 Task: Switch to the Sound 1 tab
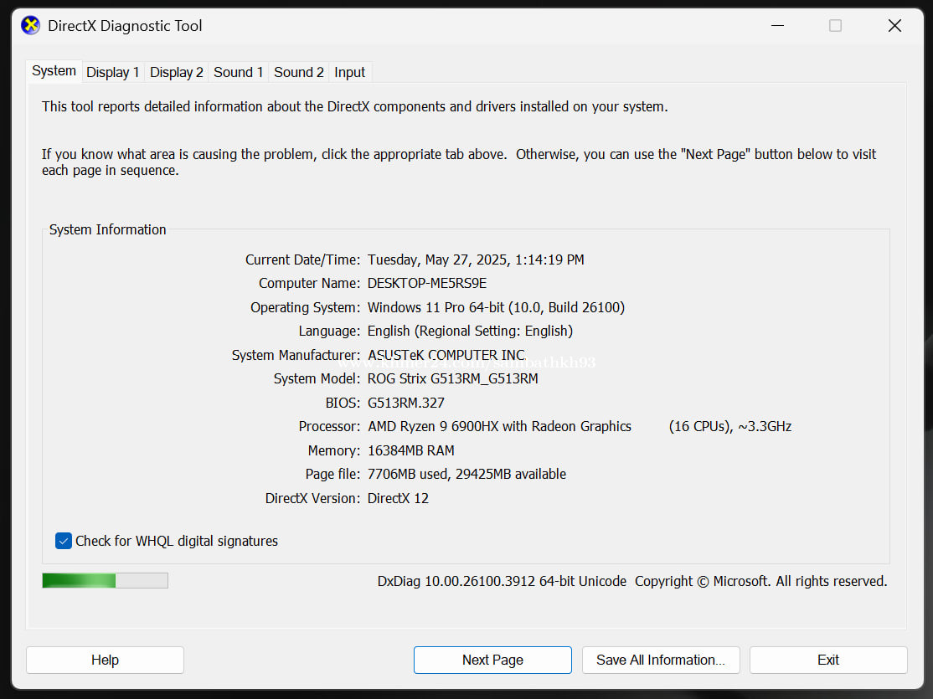pyautogui.click(x=238, y=72)
